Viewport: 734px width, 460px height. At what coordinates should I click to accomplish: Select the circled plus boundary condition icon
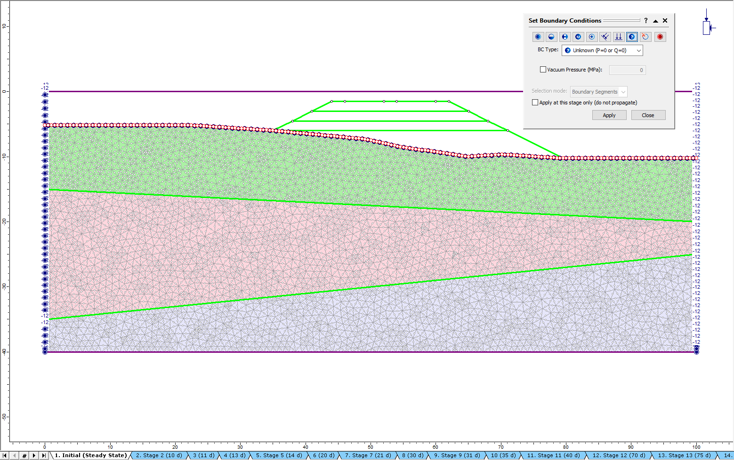tap(592, 37)
